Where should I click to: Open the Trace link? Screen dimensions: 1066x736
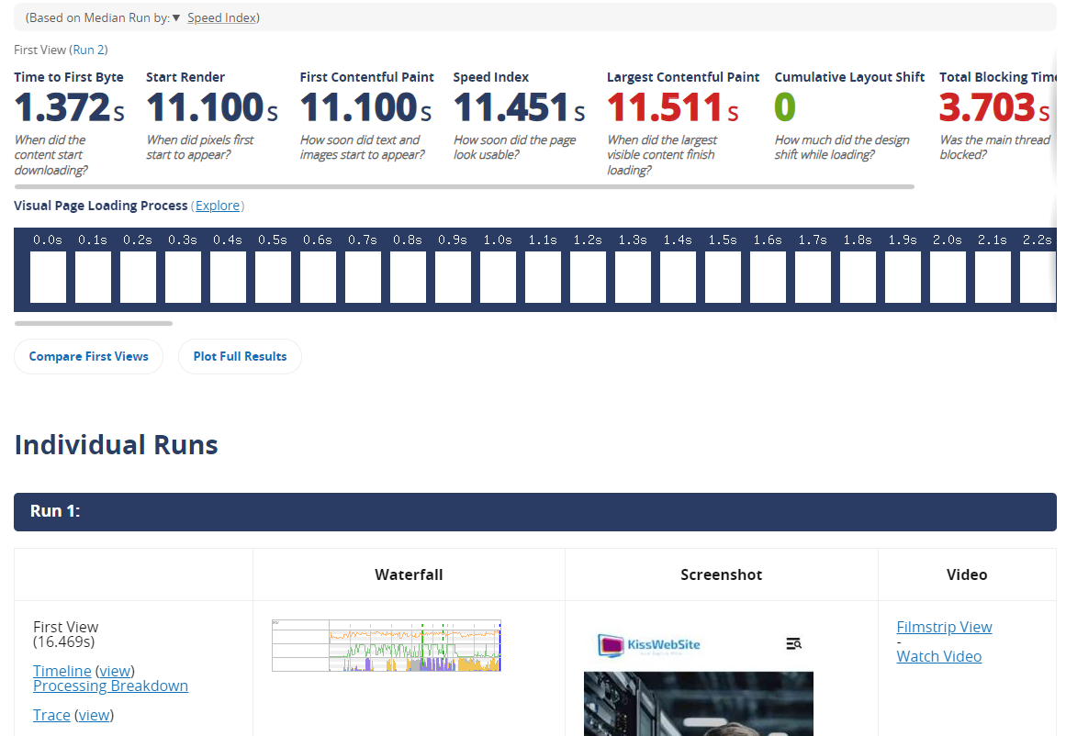51,715
